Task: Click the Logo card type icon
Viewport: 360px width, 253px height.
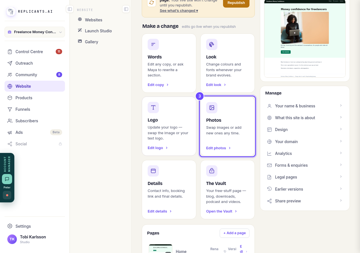Action: (x=153, y=107)
